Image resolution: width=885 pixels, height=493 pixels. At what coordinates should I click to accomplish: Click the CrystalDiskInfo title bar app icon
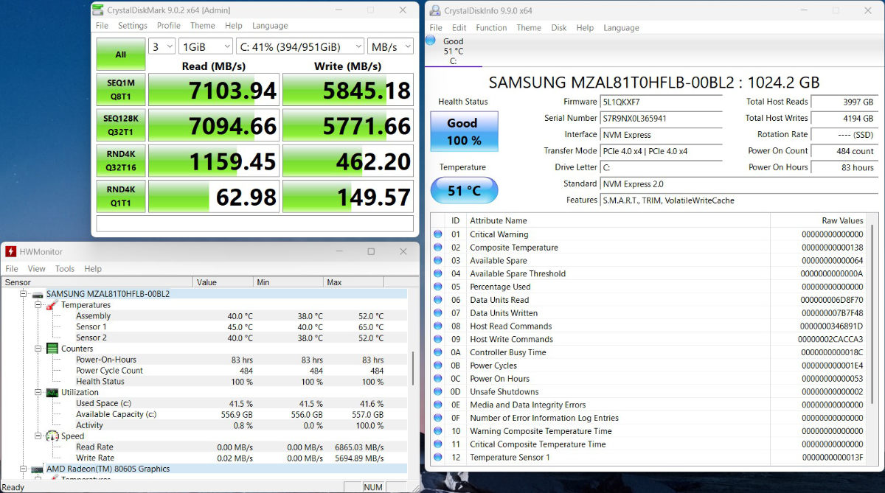click(435, 10)
